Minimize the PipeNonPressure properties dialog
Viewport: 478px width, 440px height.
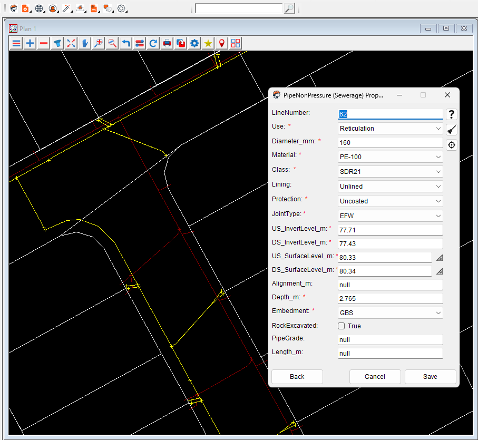[x=399, y=95]
